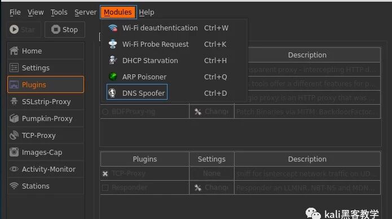The image size is (392, 219).
Task: Switch to SSLstrip-Proxy tab
Action: click(x=46, y=101)
